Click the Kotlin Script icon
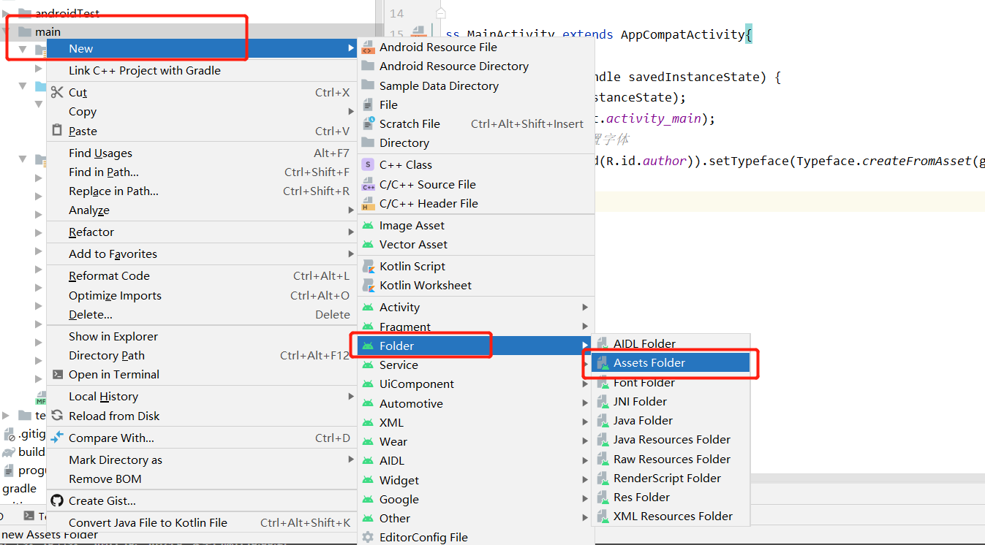The width and height of the screenshot is (985, 545). [x=369, y=266]
